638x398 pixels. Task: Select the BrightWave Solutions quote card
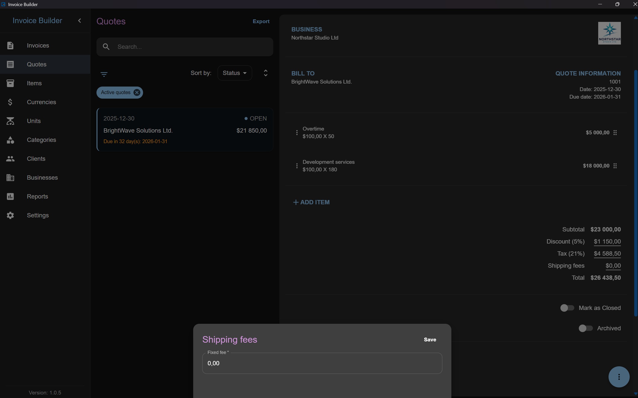185,130
